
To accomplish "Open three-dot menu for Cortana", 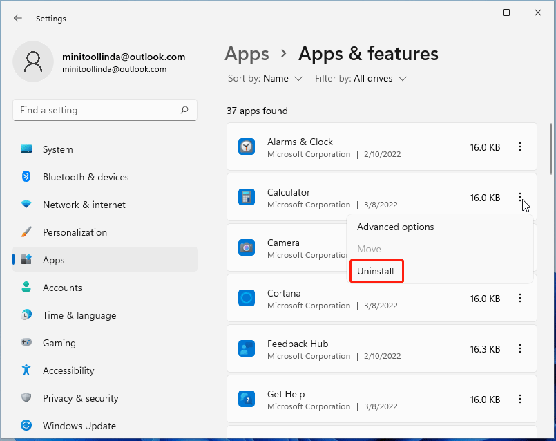I will (x=520, y=298).
